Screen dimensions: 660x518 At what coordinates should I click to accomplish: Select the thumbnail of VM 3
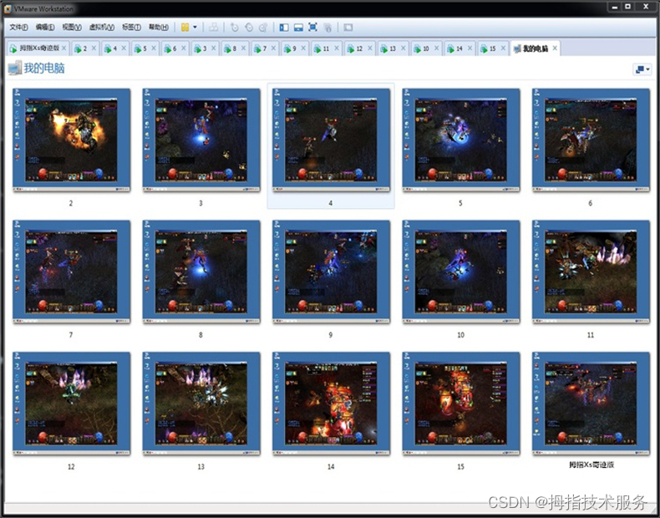click(201, 140)
